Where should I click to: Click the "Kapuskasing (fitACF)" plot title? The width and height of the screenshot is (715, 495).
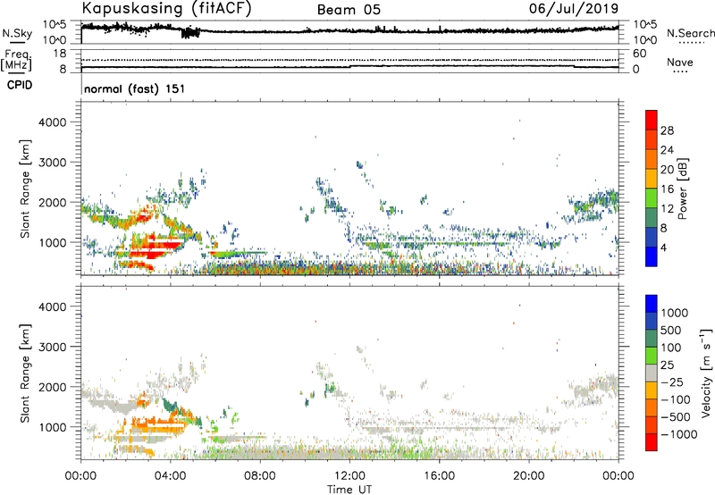coord(166,9)
